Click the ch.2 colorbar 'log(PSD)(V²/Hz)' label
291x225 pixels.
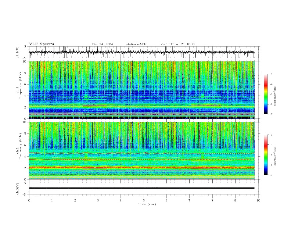(275, 157)
